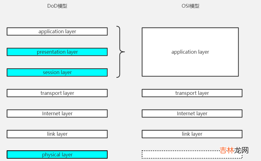Click the 龙网 watermark text
This screenshot has height=161, width=261.
[x=241, y=150]
